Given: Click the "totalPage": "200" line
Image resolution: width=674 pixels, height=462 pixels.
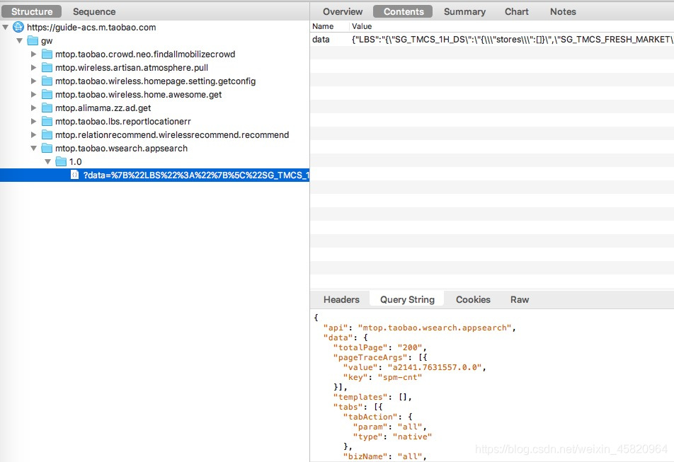Looking at the screenshot, I should pos(379,347).
